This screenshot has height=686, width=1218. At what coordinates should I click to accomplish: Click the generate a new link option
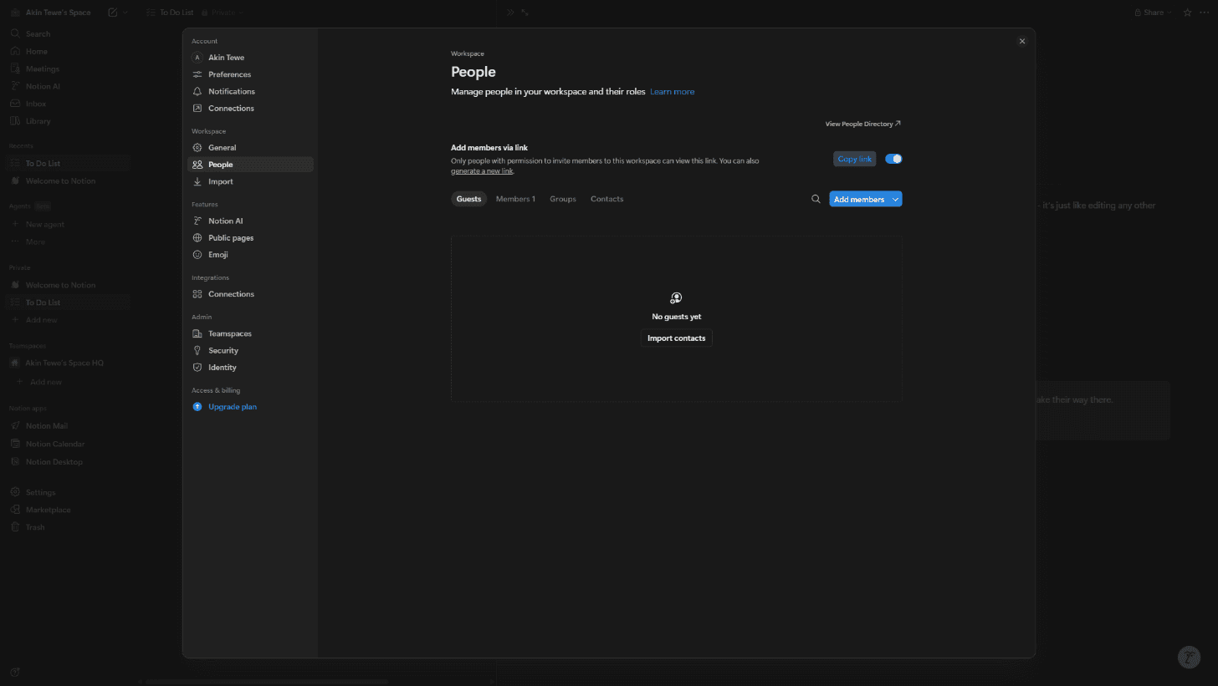tap(482, 170)
